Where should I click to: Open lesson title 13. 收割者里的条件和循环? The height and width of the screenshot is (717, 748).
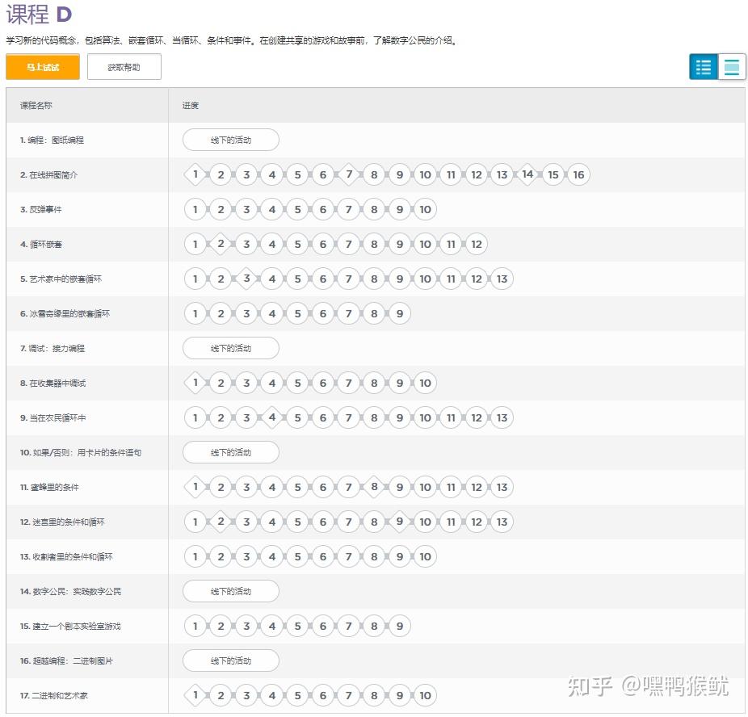click(x=66, y=556)
